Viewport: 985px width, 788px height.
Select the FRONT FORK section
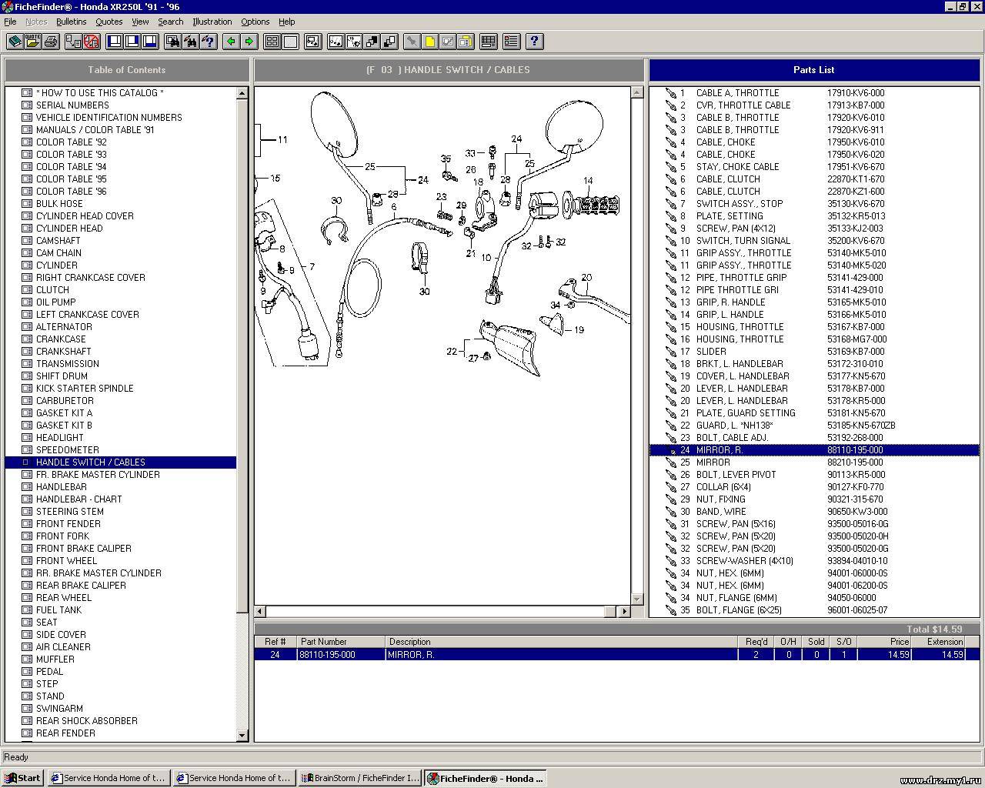[x=62, y=536]
